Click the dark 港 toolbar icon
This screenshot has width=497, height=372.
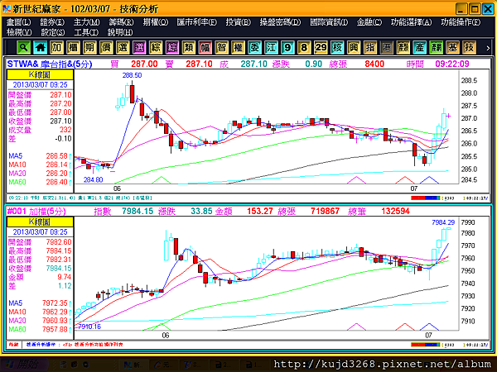pos(386,48)
